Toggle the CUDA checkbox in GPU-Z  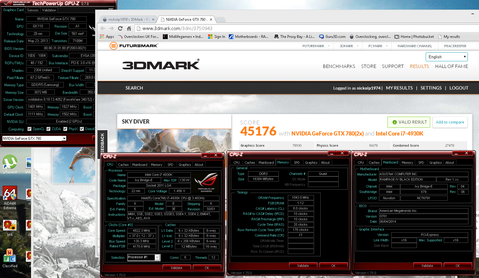tap(48, 129)
